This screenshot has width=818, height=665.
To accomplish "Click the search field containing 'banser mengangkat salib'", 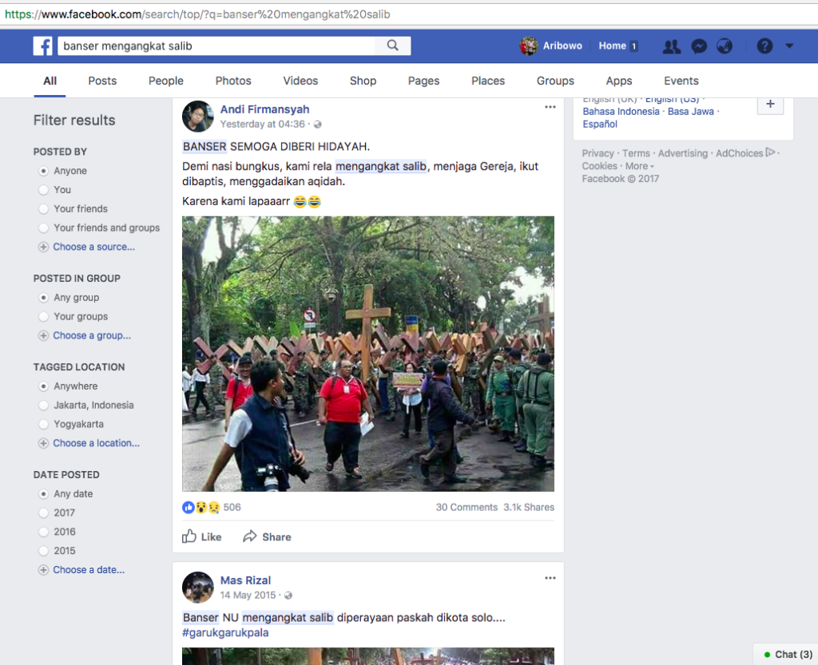I will 216,46.
